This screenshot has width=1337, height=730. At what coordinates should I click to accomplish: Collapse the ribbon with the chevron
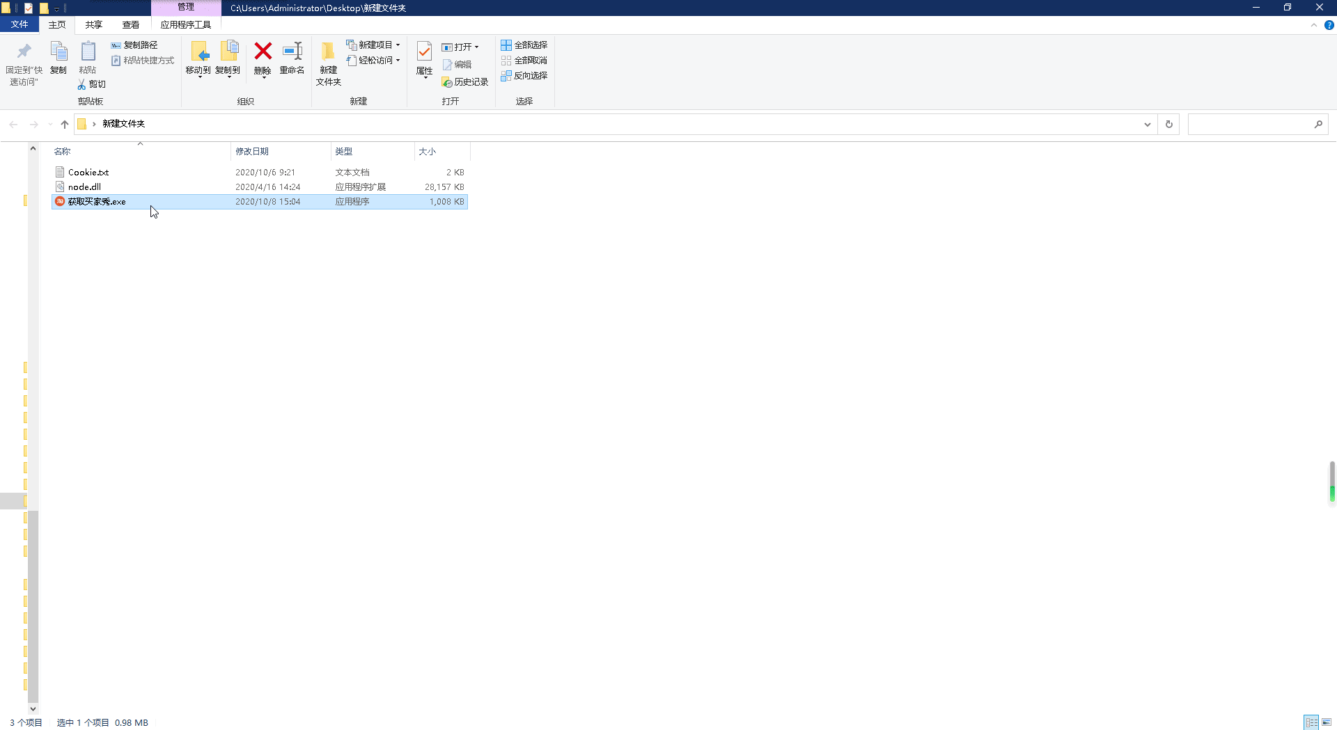tap(1315, 25)
